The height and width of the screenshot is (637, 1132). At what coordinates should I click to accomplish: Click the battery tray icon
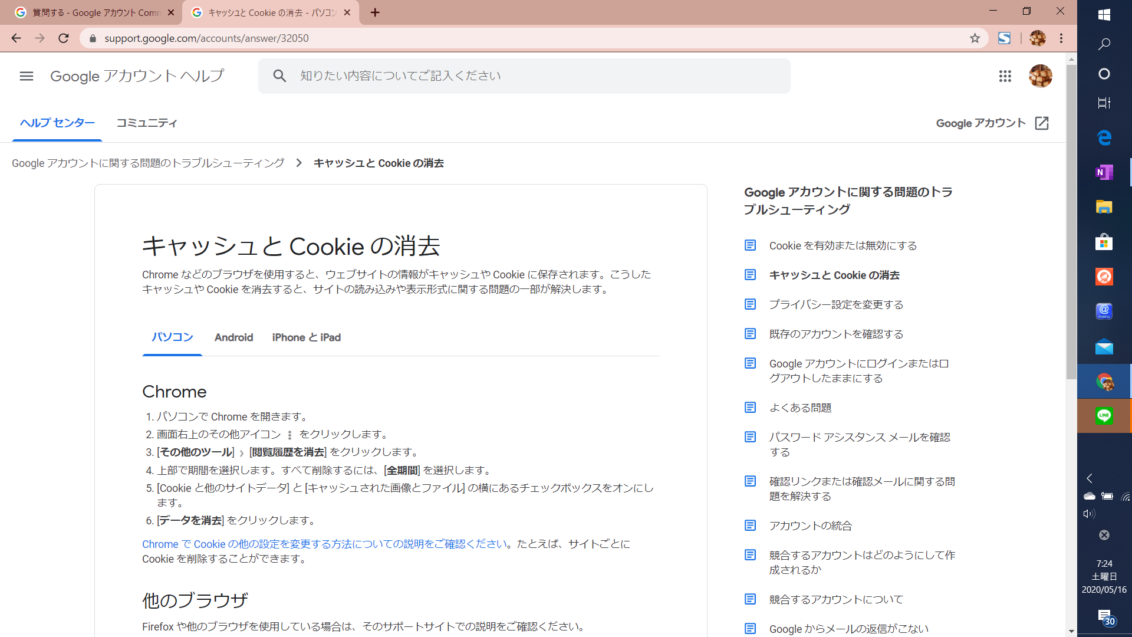(x=1107, y=496)
